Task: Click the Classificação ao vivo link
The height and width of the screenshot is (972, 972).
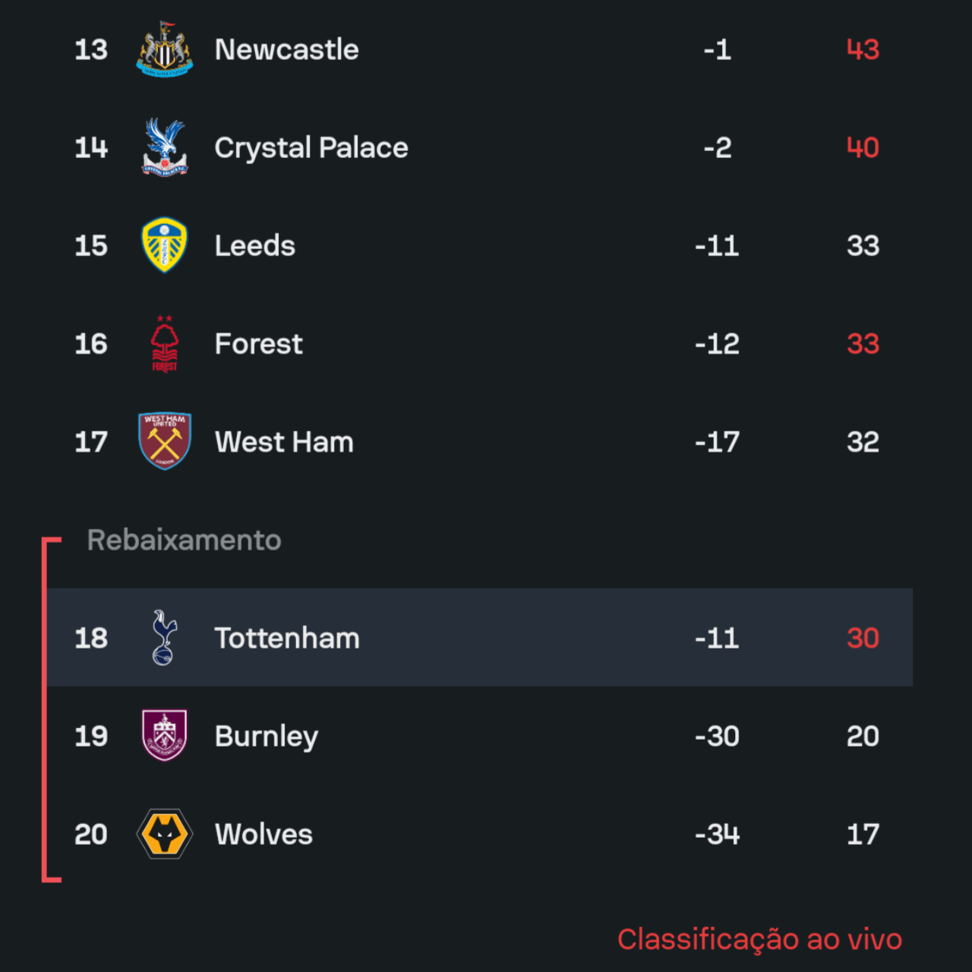Action: (759, 939)
